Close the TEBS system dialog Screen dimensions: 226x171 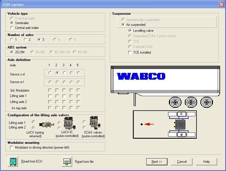(x=221, y=5)
